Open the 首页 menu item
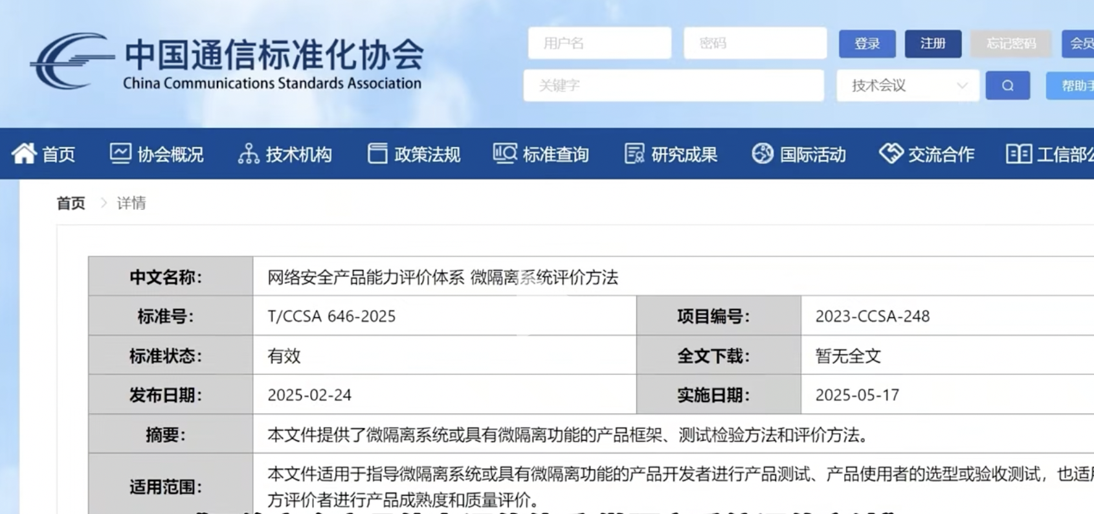 pos(43,154)
